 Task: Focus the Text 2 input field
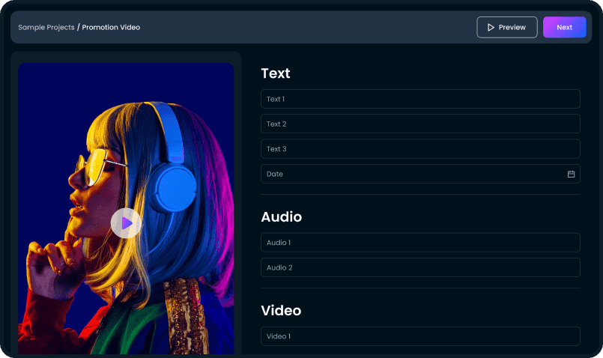420,124
